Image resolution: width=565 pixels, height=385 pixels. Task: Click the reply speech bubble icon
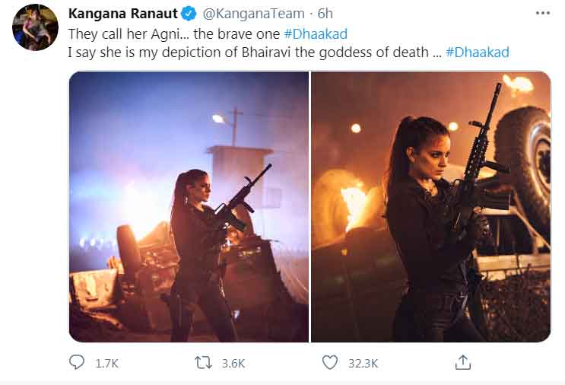76,362
